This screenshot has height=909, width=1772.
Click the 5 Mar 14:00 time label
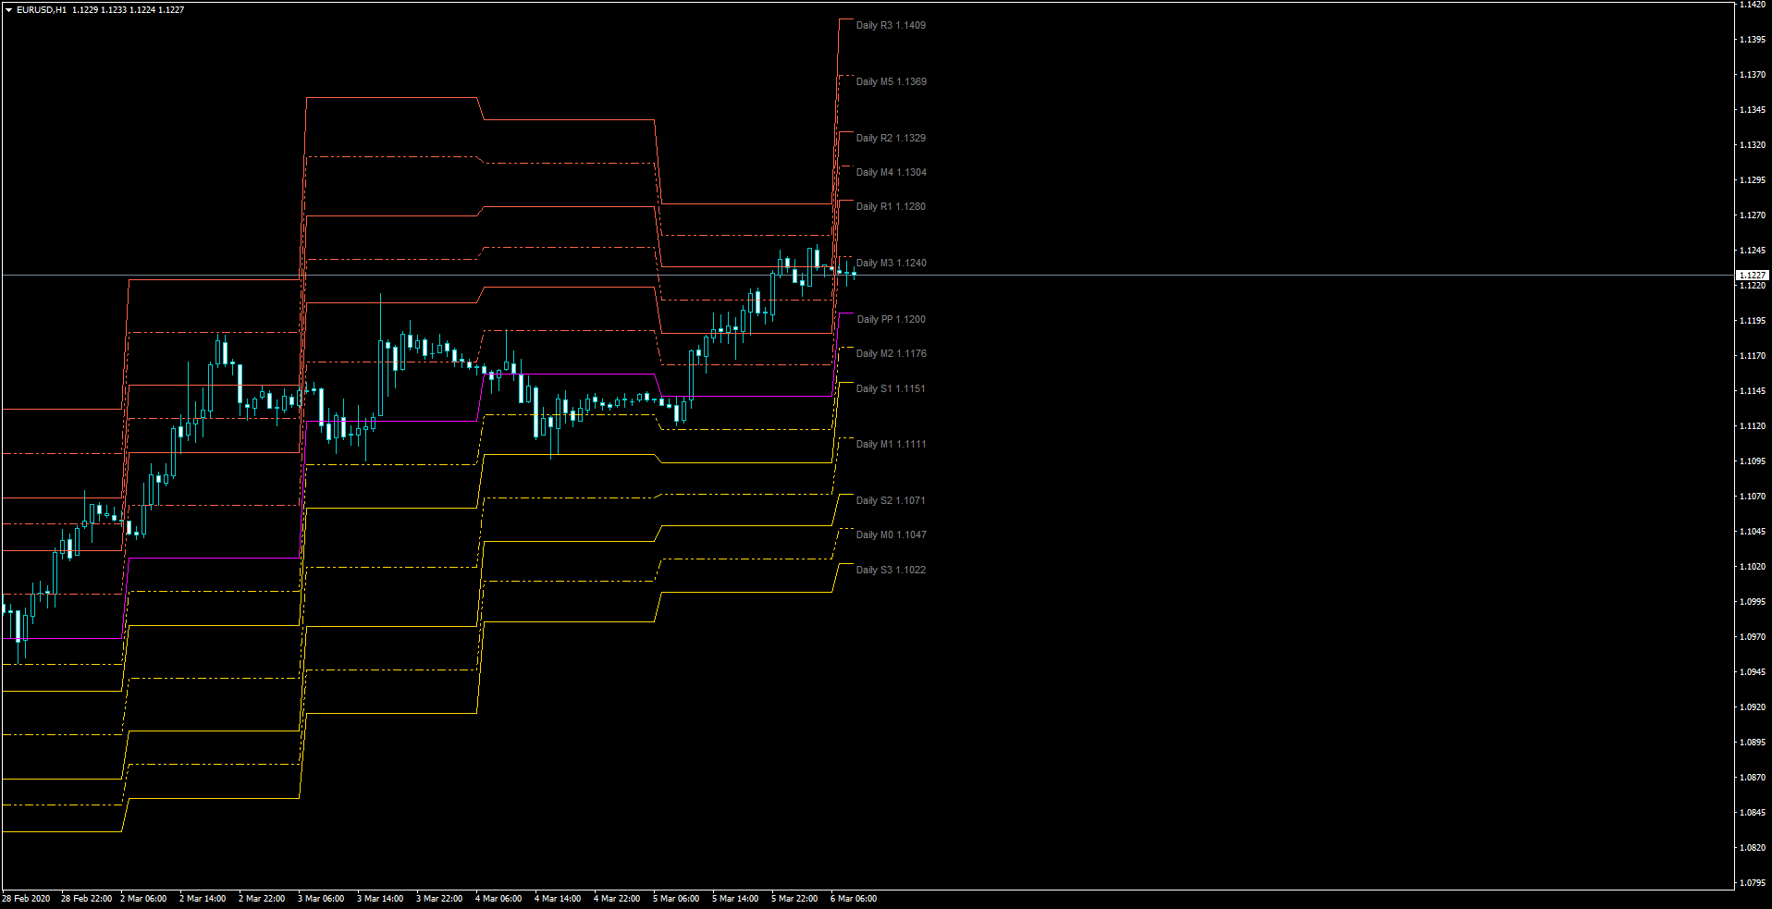(735, 898)
